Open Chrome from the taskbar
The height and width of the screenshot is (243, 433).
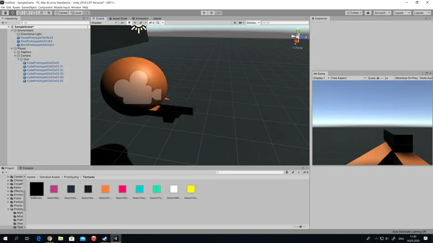pos(50,239)
